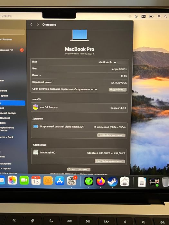Open privacy and security sidebar item
Screen dimensions: 169x225
(x=7, y=129)
